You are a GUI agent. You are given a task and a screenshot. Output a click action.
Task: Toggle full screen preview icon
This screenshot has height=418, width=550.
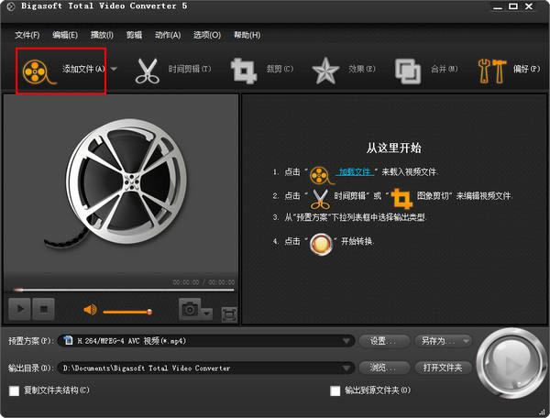229,314
